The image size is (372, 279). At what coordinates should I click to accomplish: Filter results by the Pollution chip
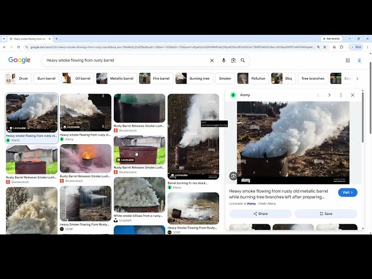[253, 78]
